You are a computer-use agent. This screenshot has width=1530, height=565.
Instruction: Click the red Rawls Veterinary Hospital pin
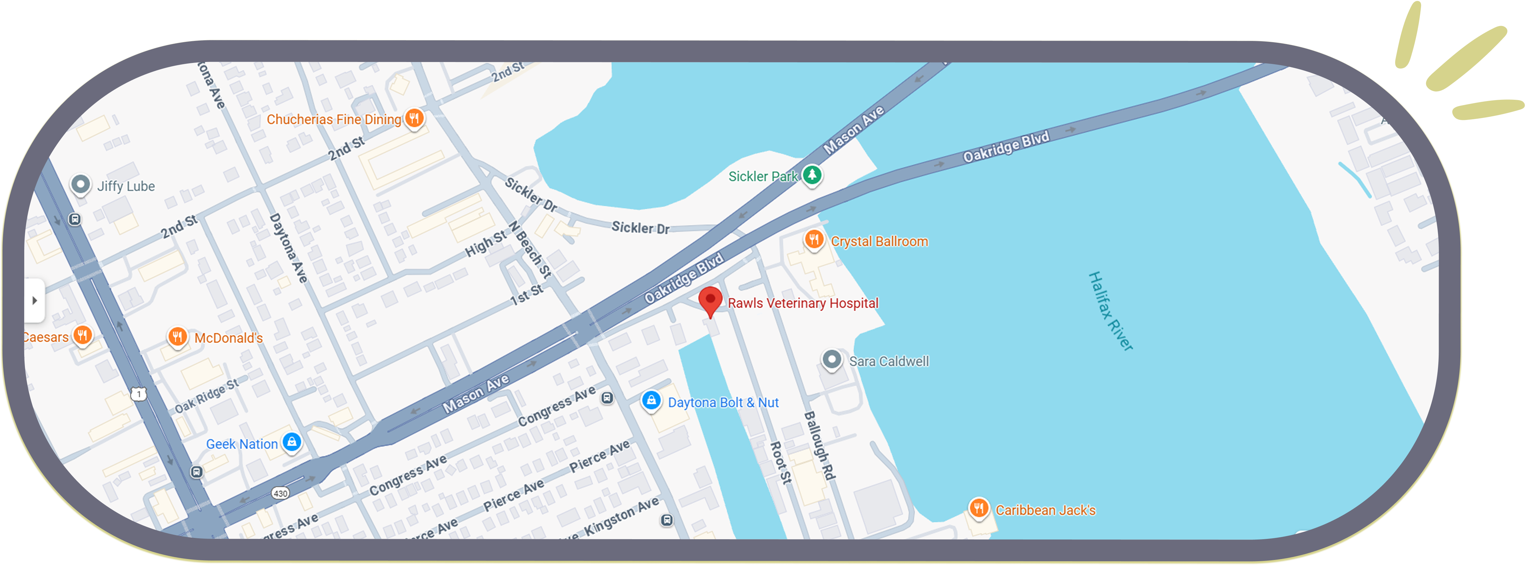(710, 299)
